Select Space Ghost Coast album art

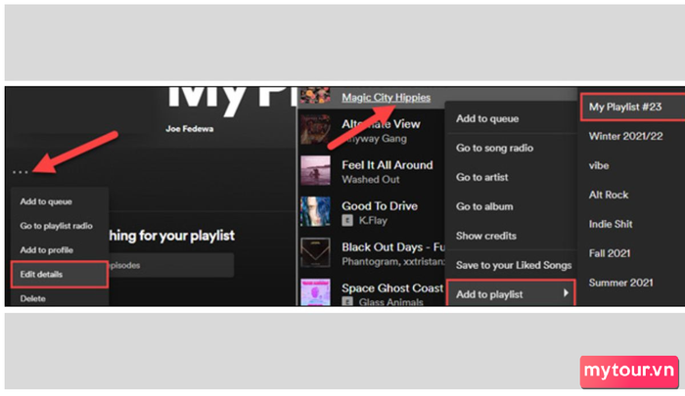click(315, 291)
